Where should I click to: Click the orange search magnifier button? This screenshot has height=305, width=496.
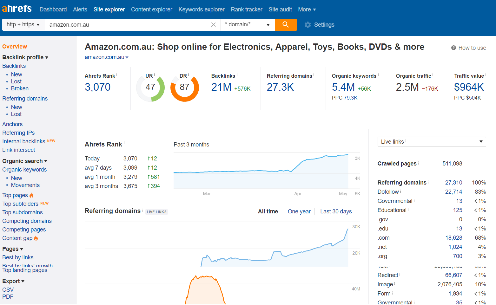[x=286, y=25]
